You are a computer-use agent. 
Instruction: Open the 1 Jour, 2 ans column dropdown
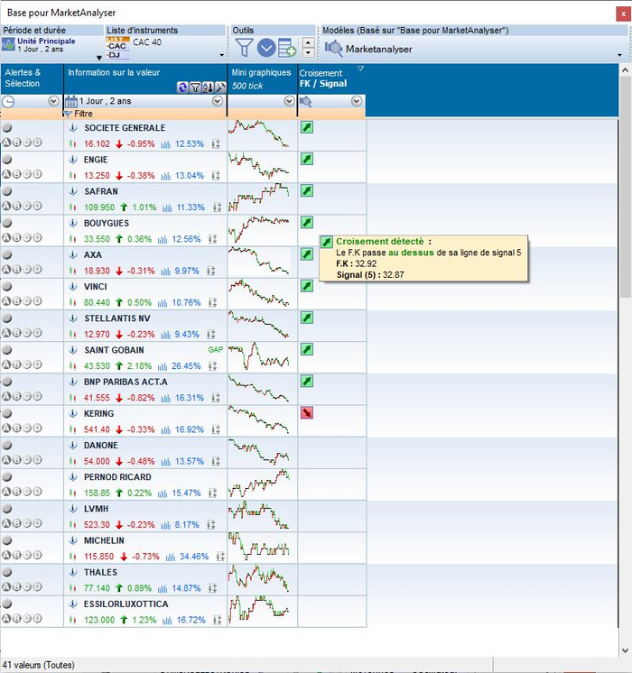[218, 101]
